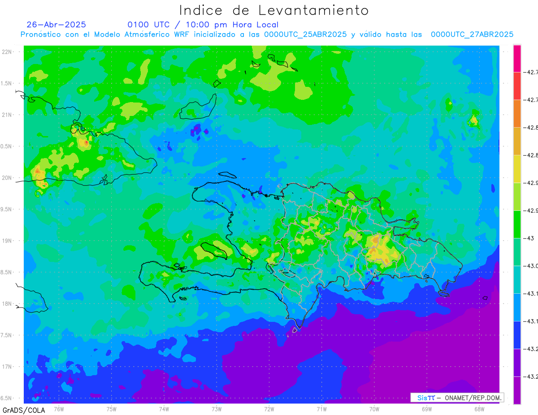Click the "0000UTC_25ABR2025" initialization time

coord(305,34)
